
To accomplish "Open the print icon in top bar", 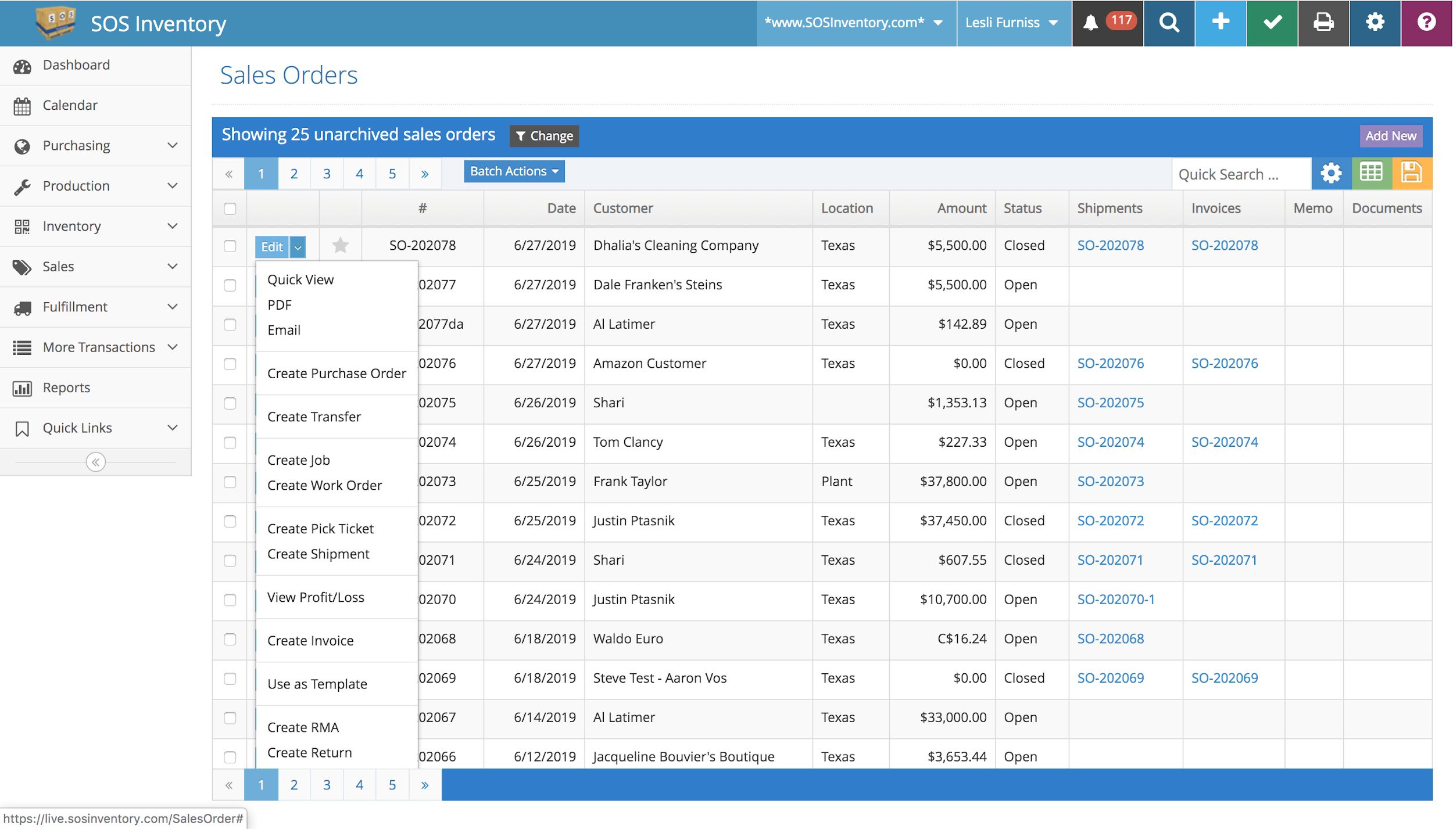I will point(1323,23).
